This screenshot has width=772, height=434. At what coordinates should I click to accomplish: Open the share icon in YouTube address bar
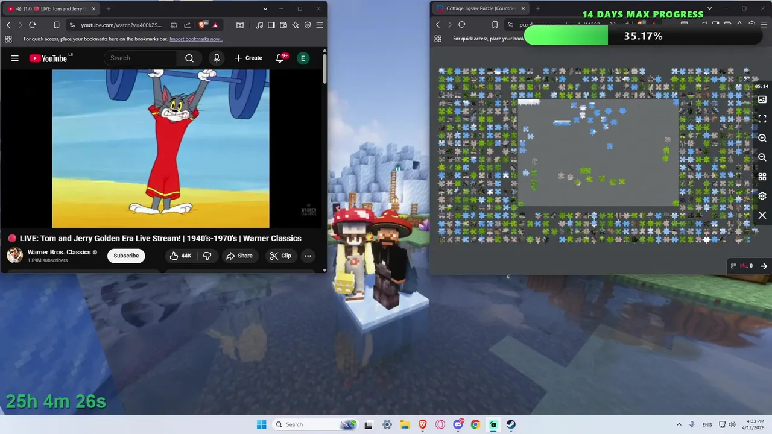point(187,25)
